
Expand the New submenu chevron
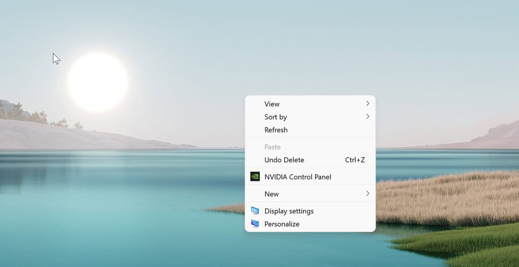pyautogui.click(x=368, y=193)
